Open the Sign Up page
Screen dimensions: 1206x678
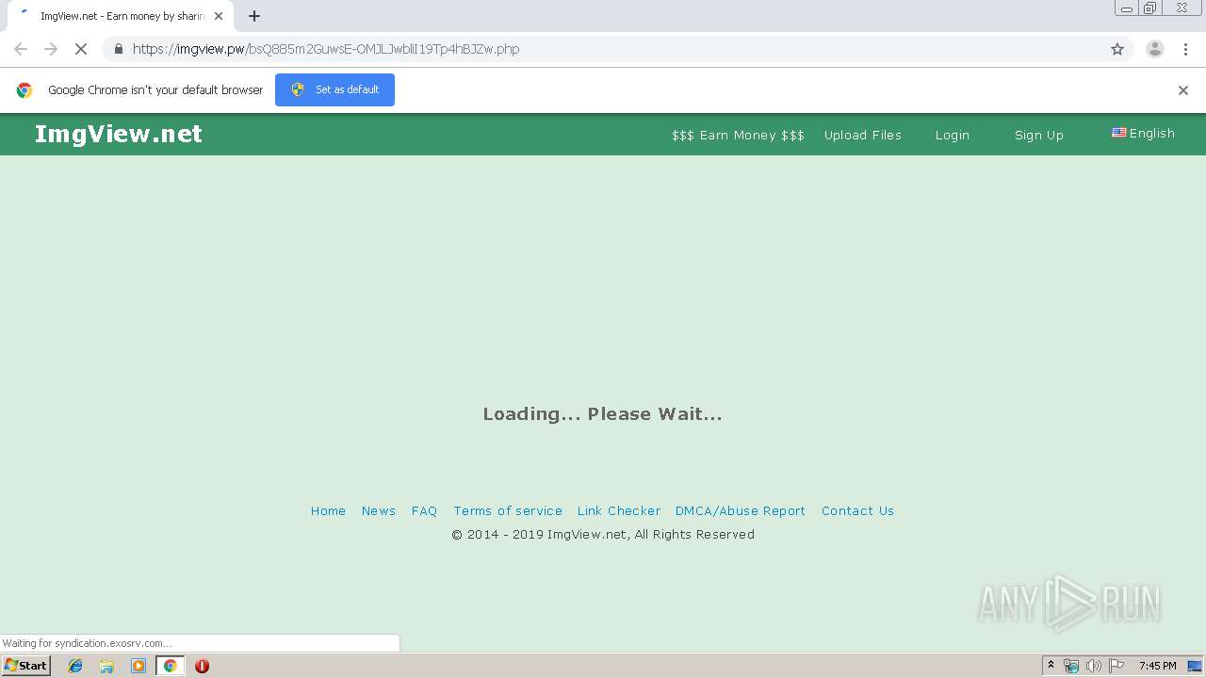(x=1039, y=135)
